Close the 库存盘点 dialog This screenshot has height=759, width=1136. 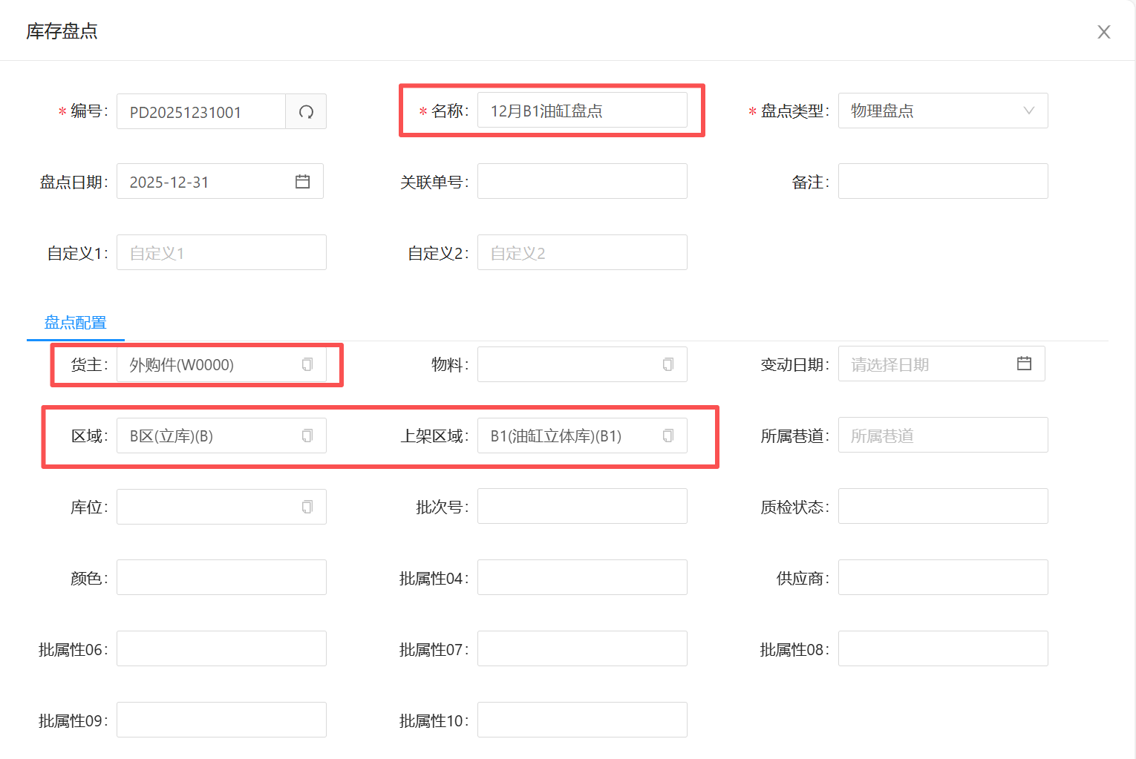pos(1103,32)
